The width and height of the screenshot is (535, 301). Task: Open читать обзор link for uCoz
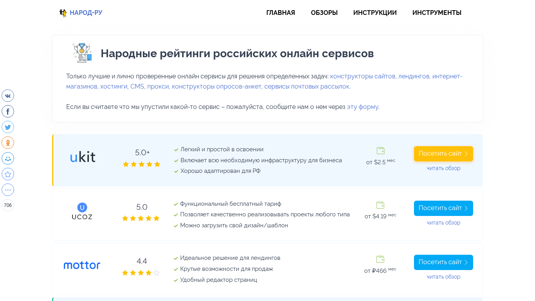pyautogui.click(x=443, y=223)
